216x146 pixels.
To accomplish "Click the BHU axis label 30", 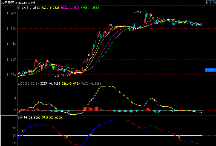I will tap(14, 143).
